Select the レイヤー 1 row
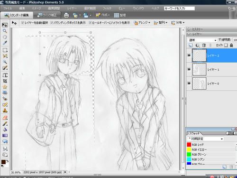 pos(212,69)
